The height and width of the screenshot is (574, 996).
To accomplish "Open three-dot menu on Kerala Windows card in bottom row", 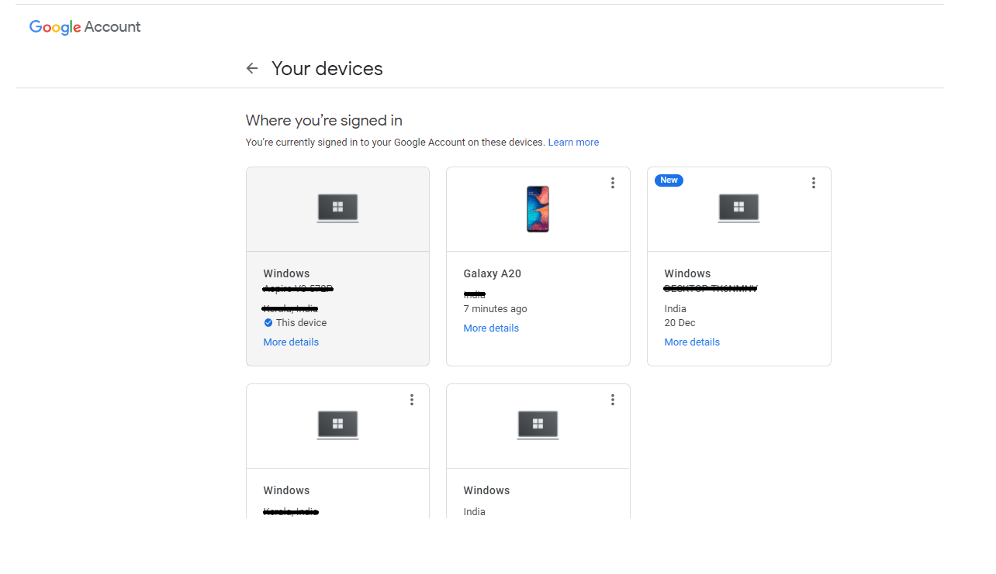I will point(412,400).
